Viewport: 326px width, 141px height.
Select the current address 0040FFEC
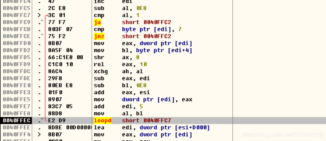[x=16, y=121]
